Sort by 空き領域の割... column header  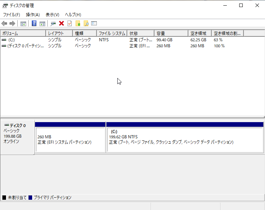point(228,34)
